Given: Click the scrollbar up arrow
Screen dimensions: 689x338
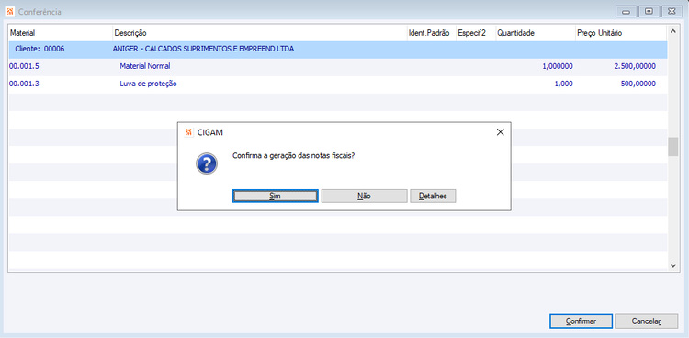Looking at the screenshot, I should point(672,30).
